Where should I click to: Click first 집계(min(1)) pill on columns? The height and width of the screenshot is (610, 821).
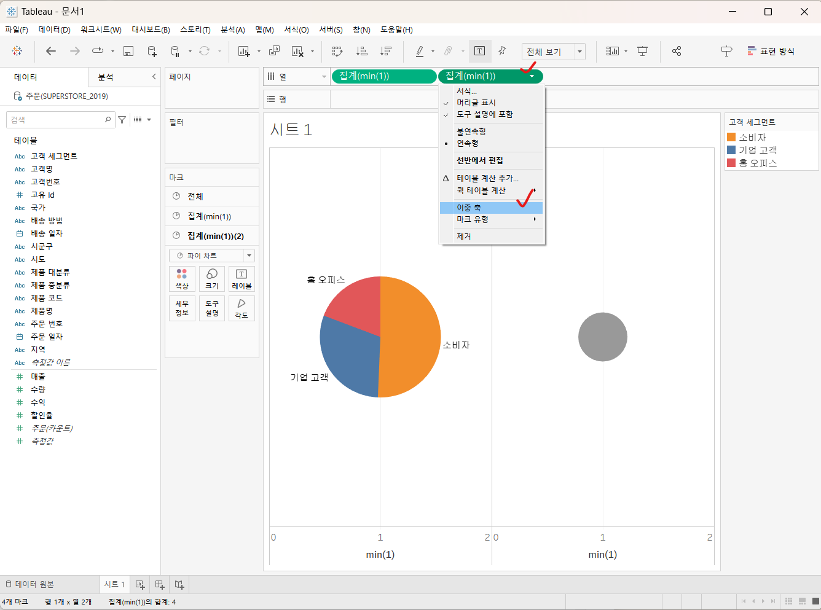[384, 76]
